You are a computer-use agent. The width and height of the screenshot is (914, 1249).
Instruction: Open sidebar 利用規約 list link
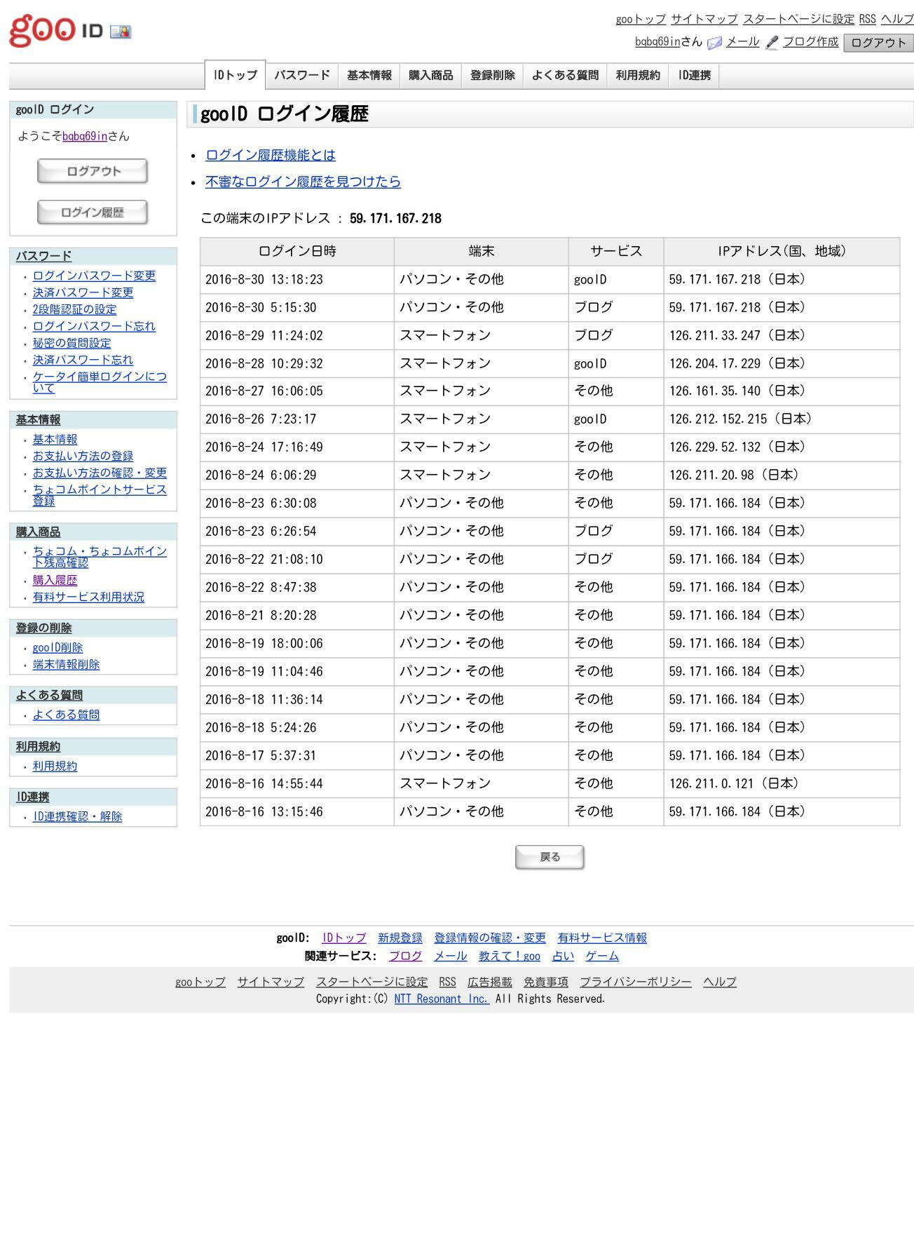[x=55, y=766]
